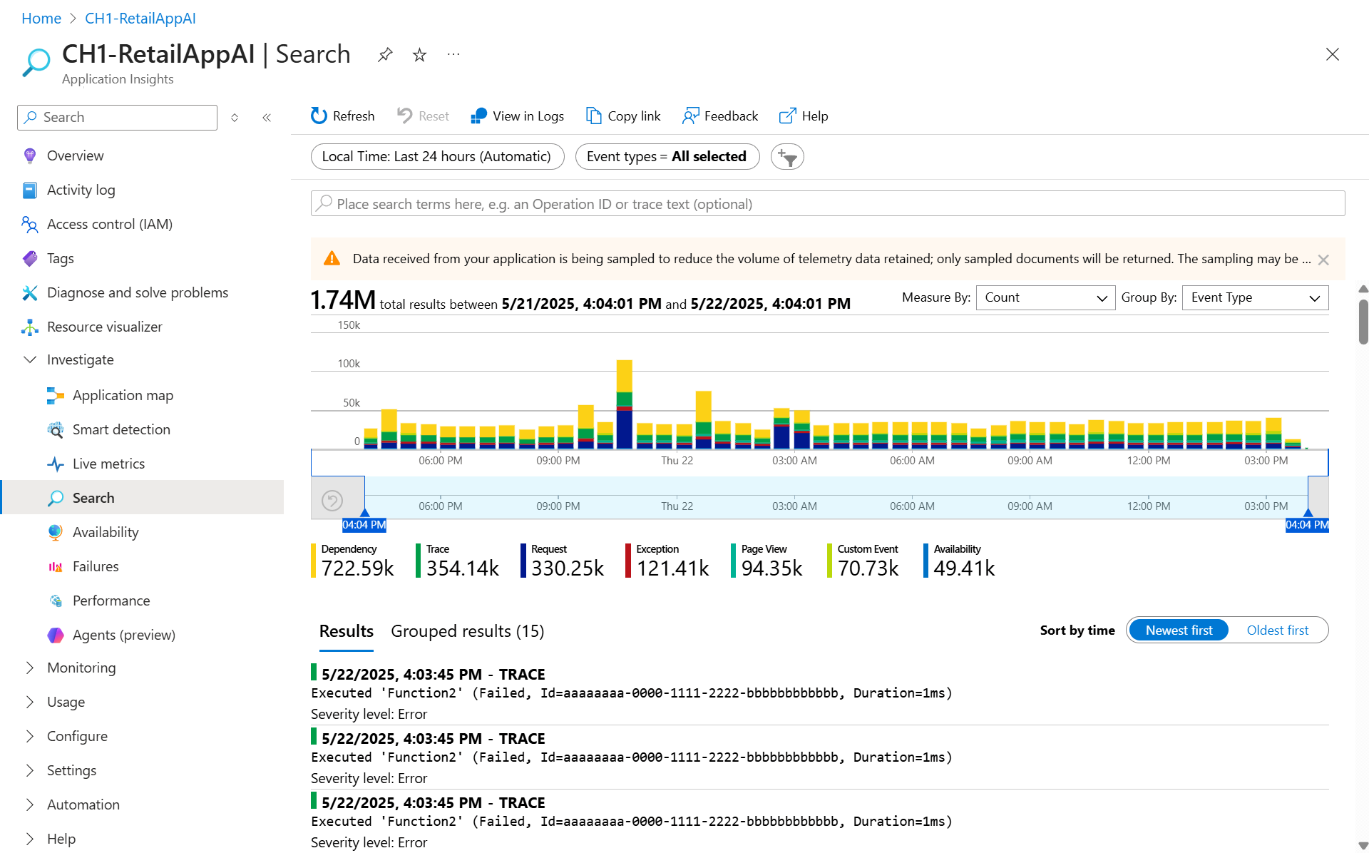Open Application map in sidebar
The width and height of the screenshot is (1369, 853).
(123, 395)
